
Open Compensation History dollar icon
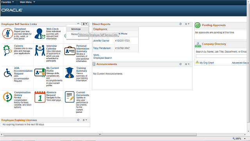point(7,97)
